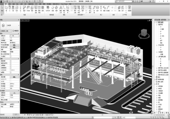Open the Room & Area panel dropdown
Screen dimensions: 170x119
pyautogui.click(x=81, y=15)
